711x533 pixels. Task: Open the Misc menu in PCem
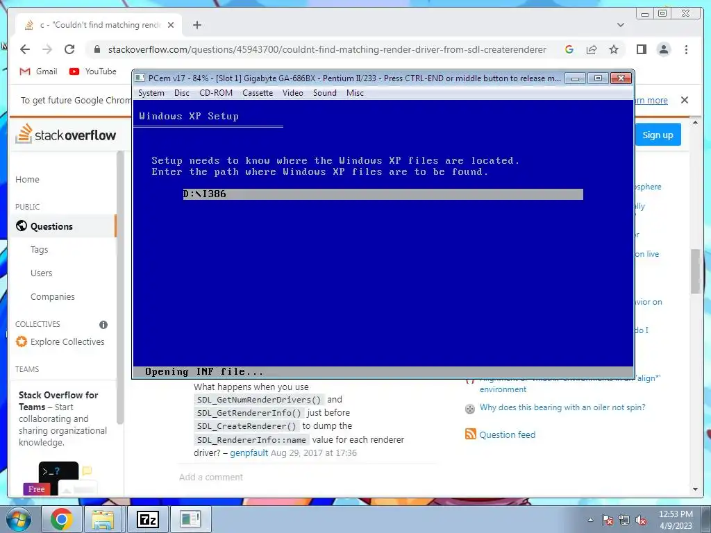point(355,93)
